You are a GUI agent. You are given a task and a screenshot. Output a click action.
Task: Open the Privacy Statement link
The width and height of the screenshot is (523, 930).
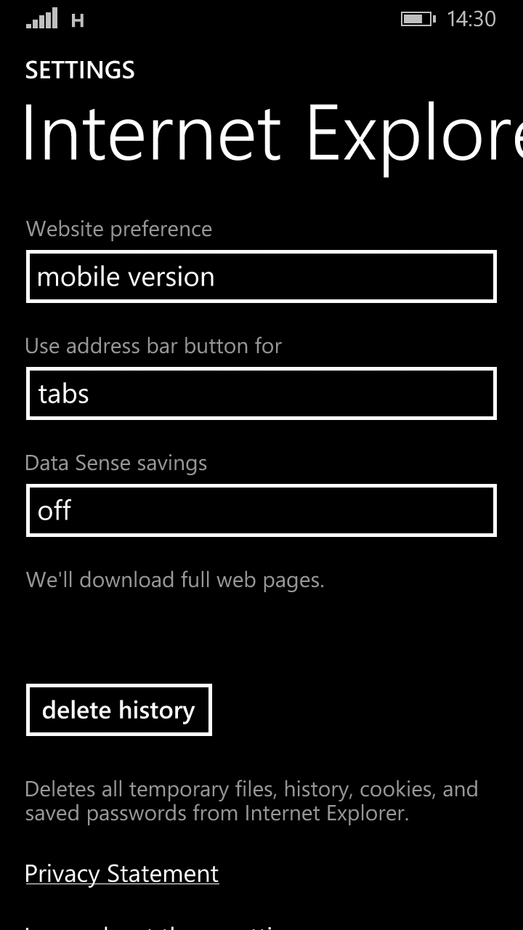click(122, 873)
